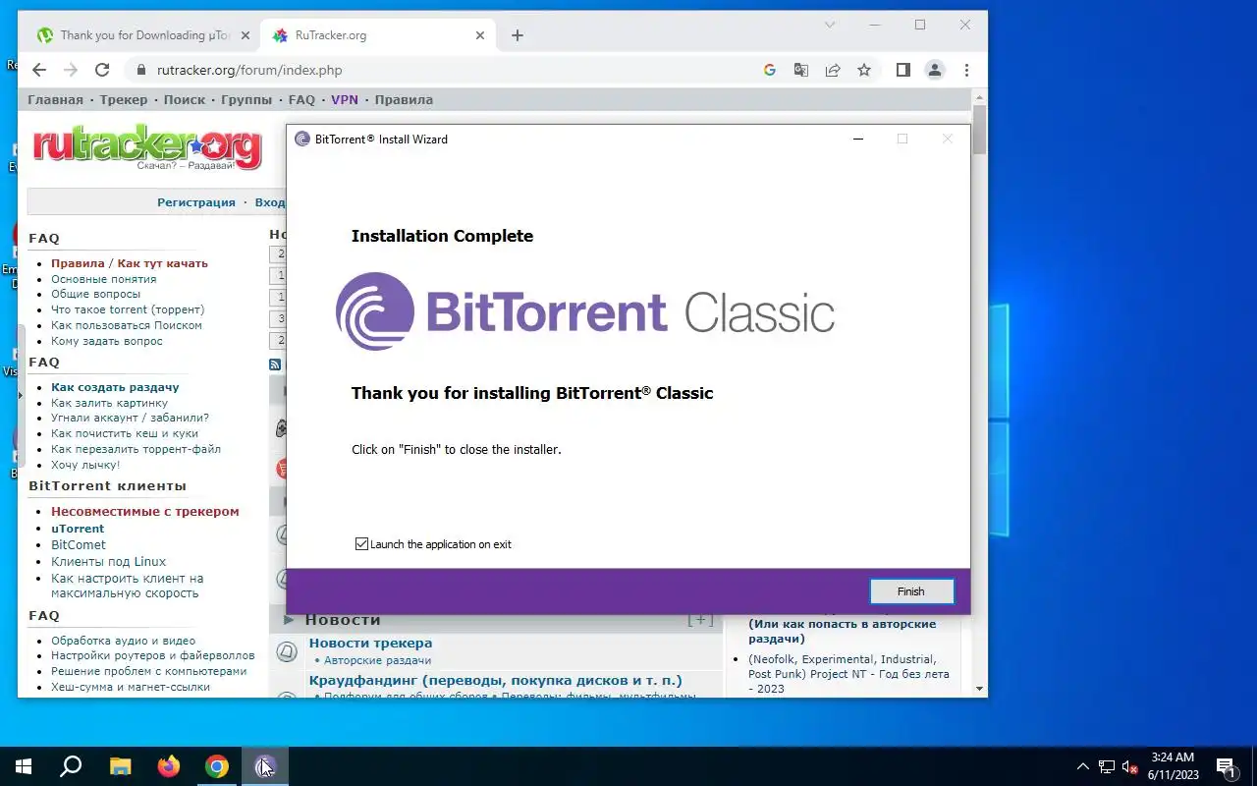Open Chrome profile avatar
The image size is (1257, 786).
tap(935, 70)
